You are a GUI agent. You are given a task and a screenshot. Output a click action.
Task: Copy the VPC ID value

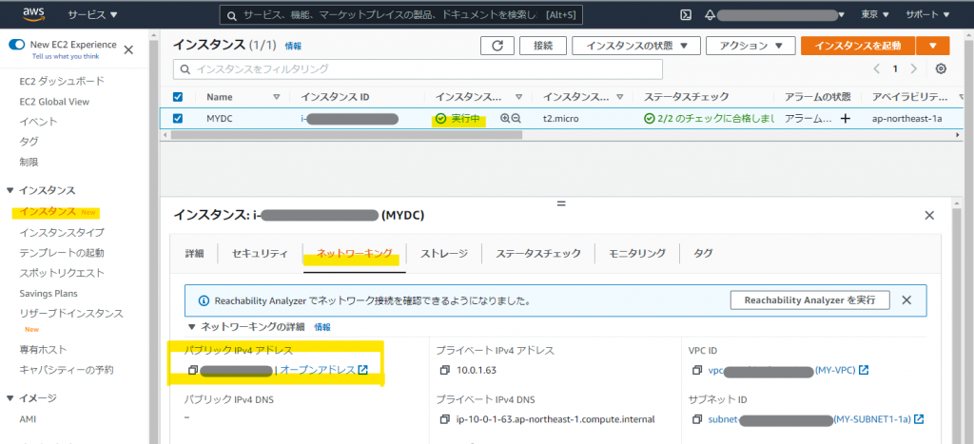click(696, 370)
